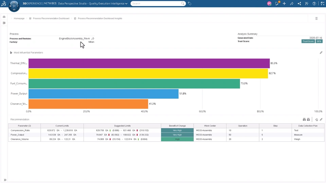Expand the bottom-left double chevron panel
The width and height of the screenshot is (326, 183).
coord(5,180)
